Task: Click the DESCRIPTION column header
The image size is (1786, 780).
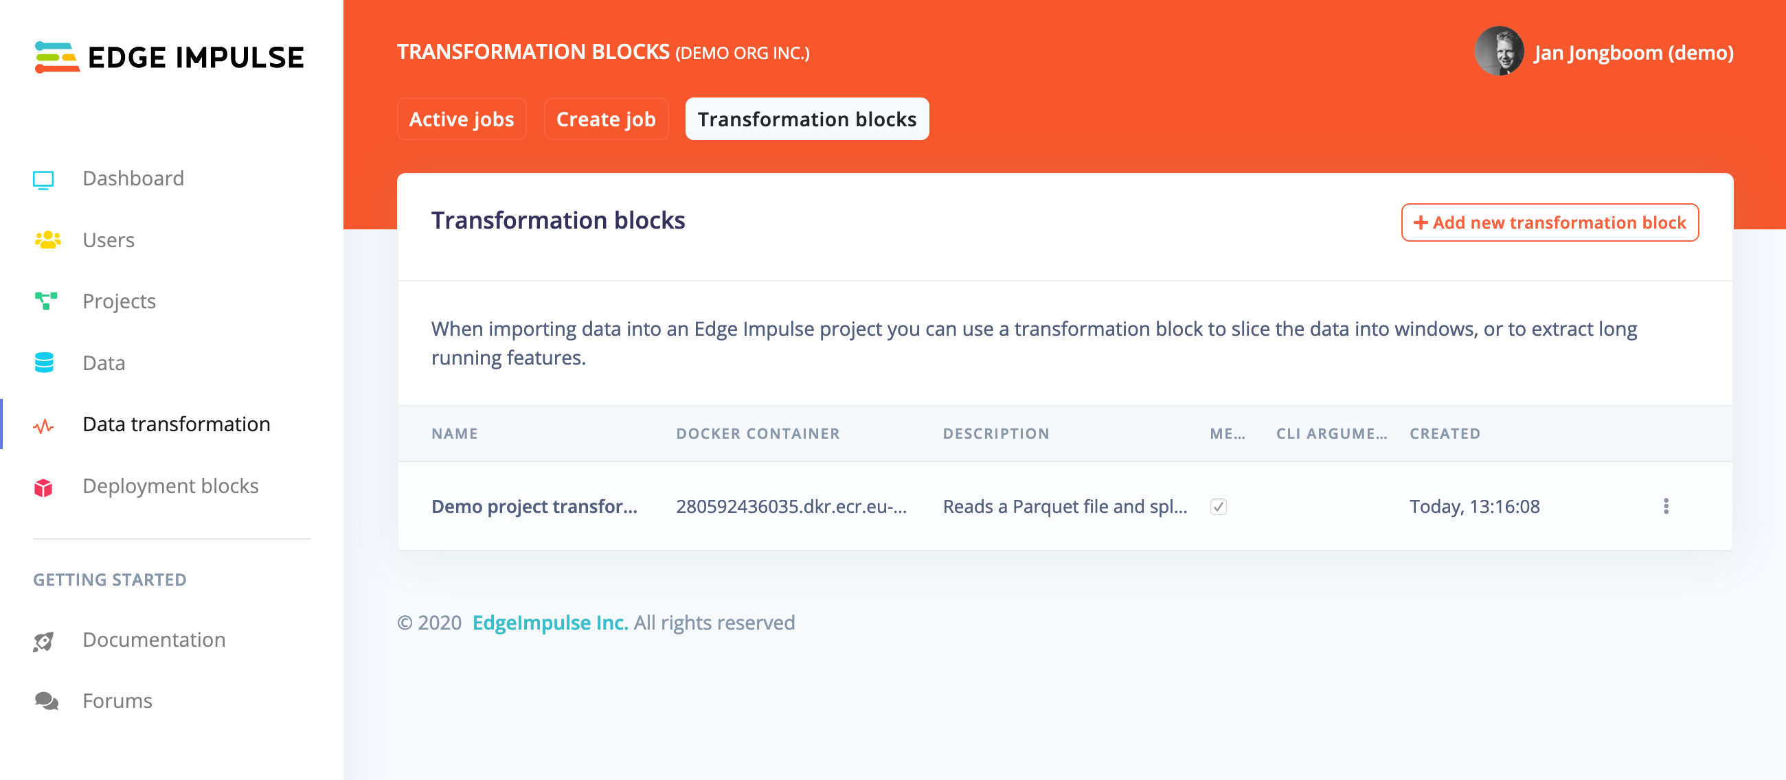Action: coord(995,434)
